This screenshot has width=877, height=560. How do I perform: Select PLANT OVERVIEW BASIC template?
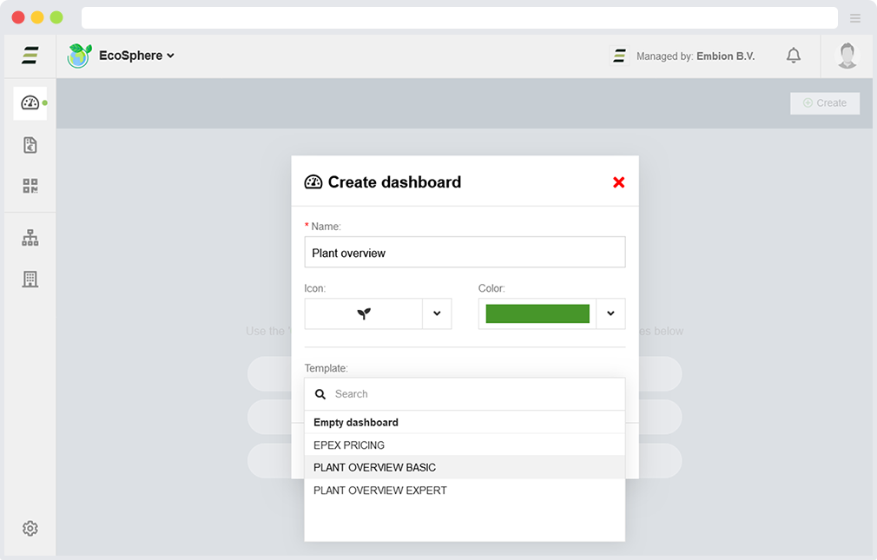pos(374,468)
